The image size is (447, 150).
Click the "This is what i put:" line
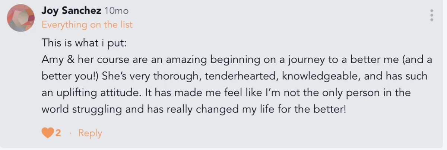click(84, 42)
